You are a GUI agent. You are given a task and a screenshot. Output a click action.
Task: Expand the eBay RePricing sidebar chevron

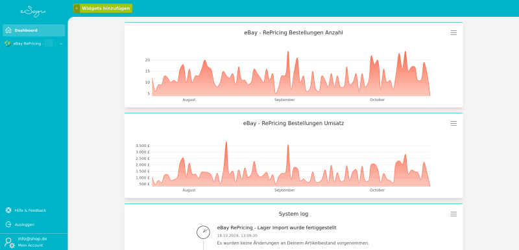click(61, 43)
